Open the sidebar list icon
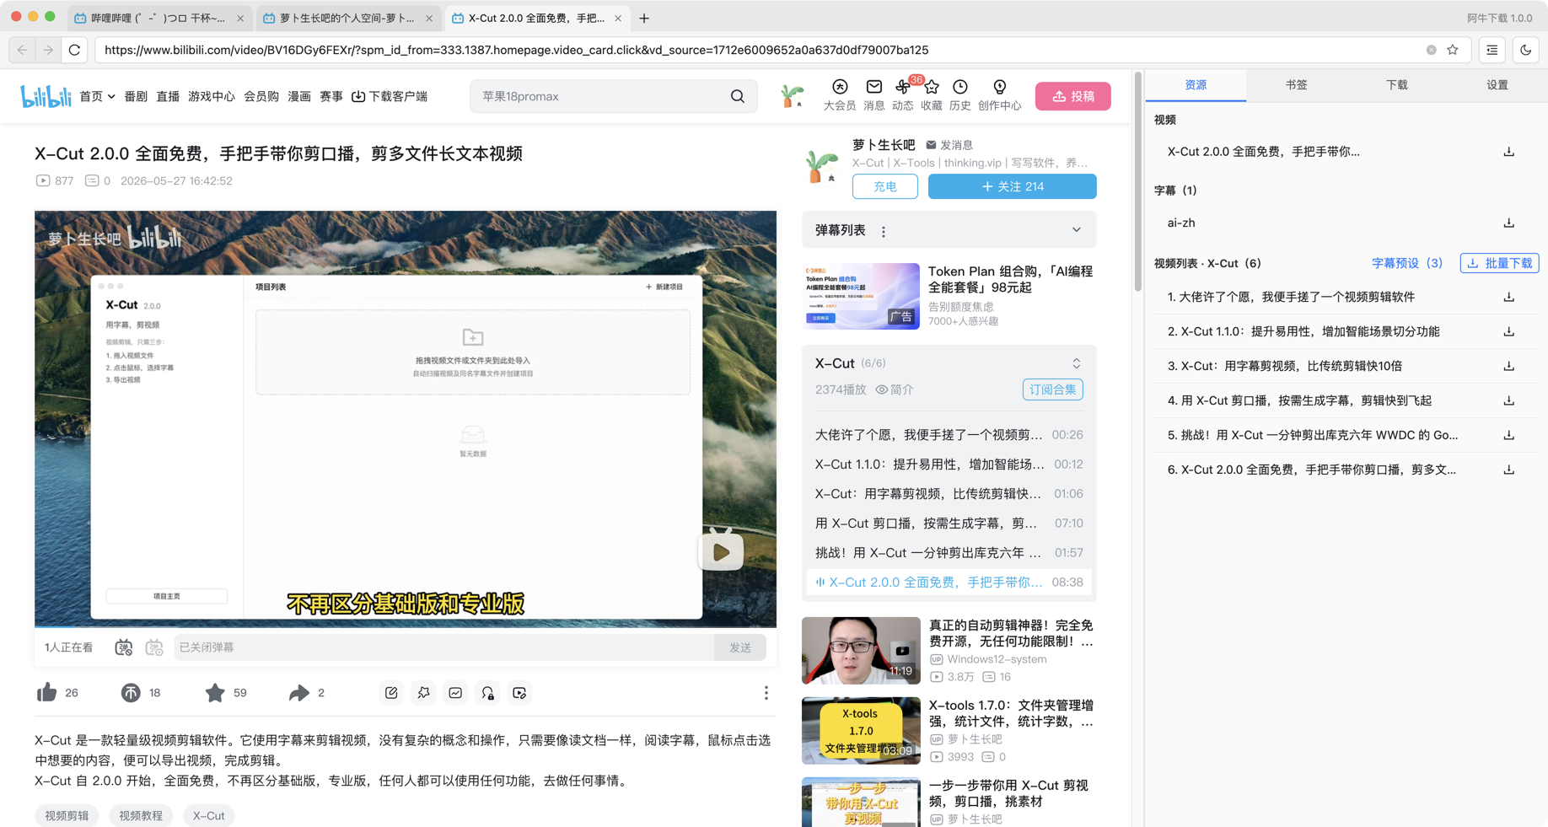Image resolution: width=1548 pixels, height=827 pixels. [x=1492, y=50]
